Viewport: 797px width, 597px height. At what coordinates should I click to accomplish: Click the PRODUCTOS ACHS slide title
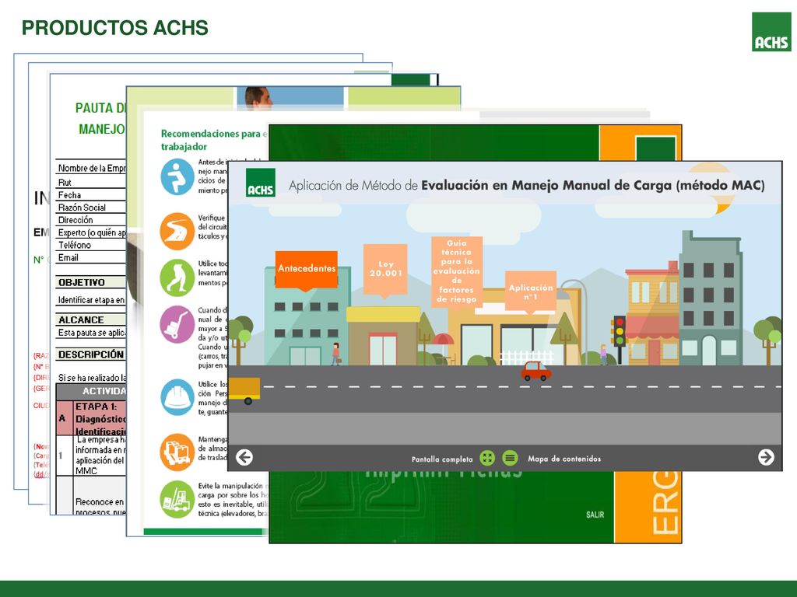click(115, 28)
